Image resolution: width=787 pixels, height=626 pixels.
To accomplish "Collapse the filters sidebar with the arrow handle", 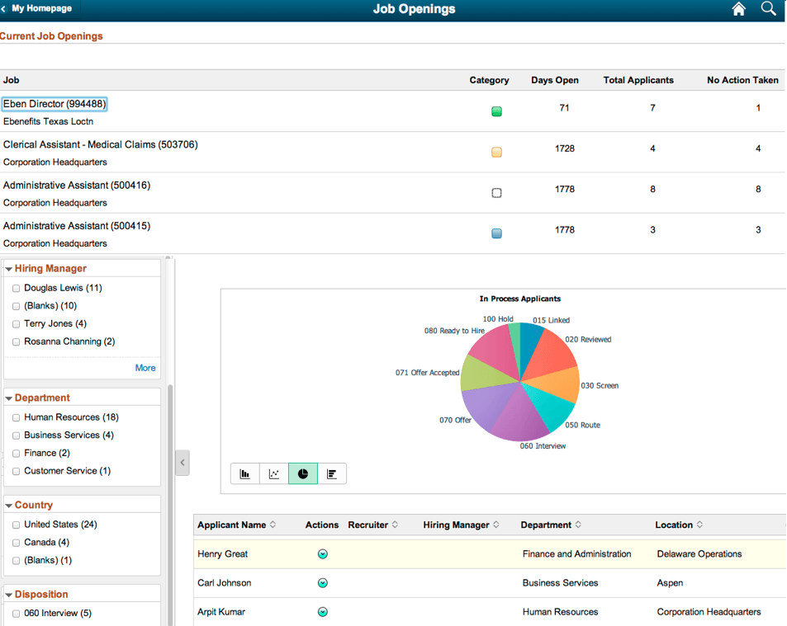I will 183,462.
